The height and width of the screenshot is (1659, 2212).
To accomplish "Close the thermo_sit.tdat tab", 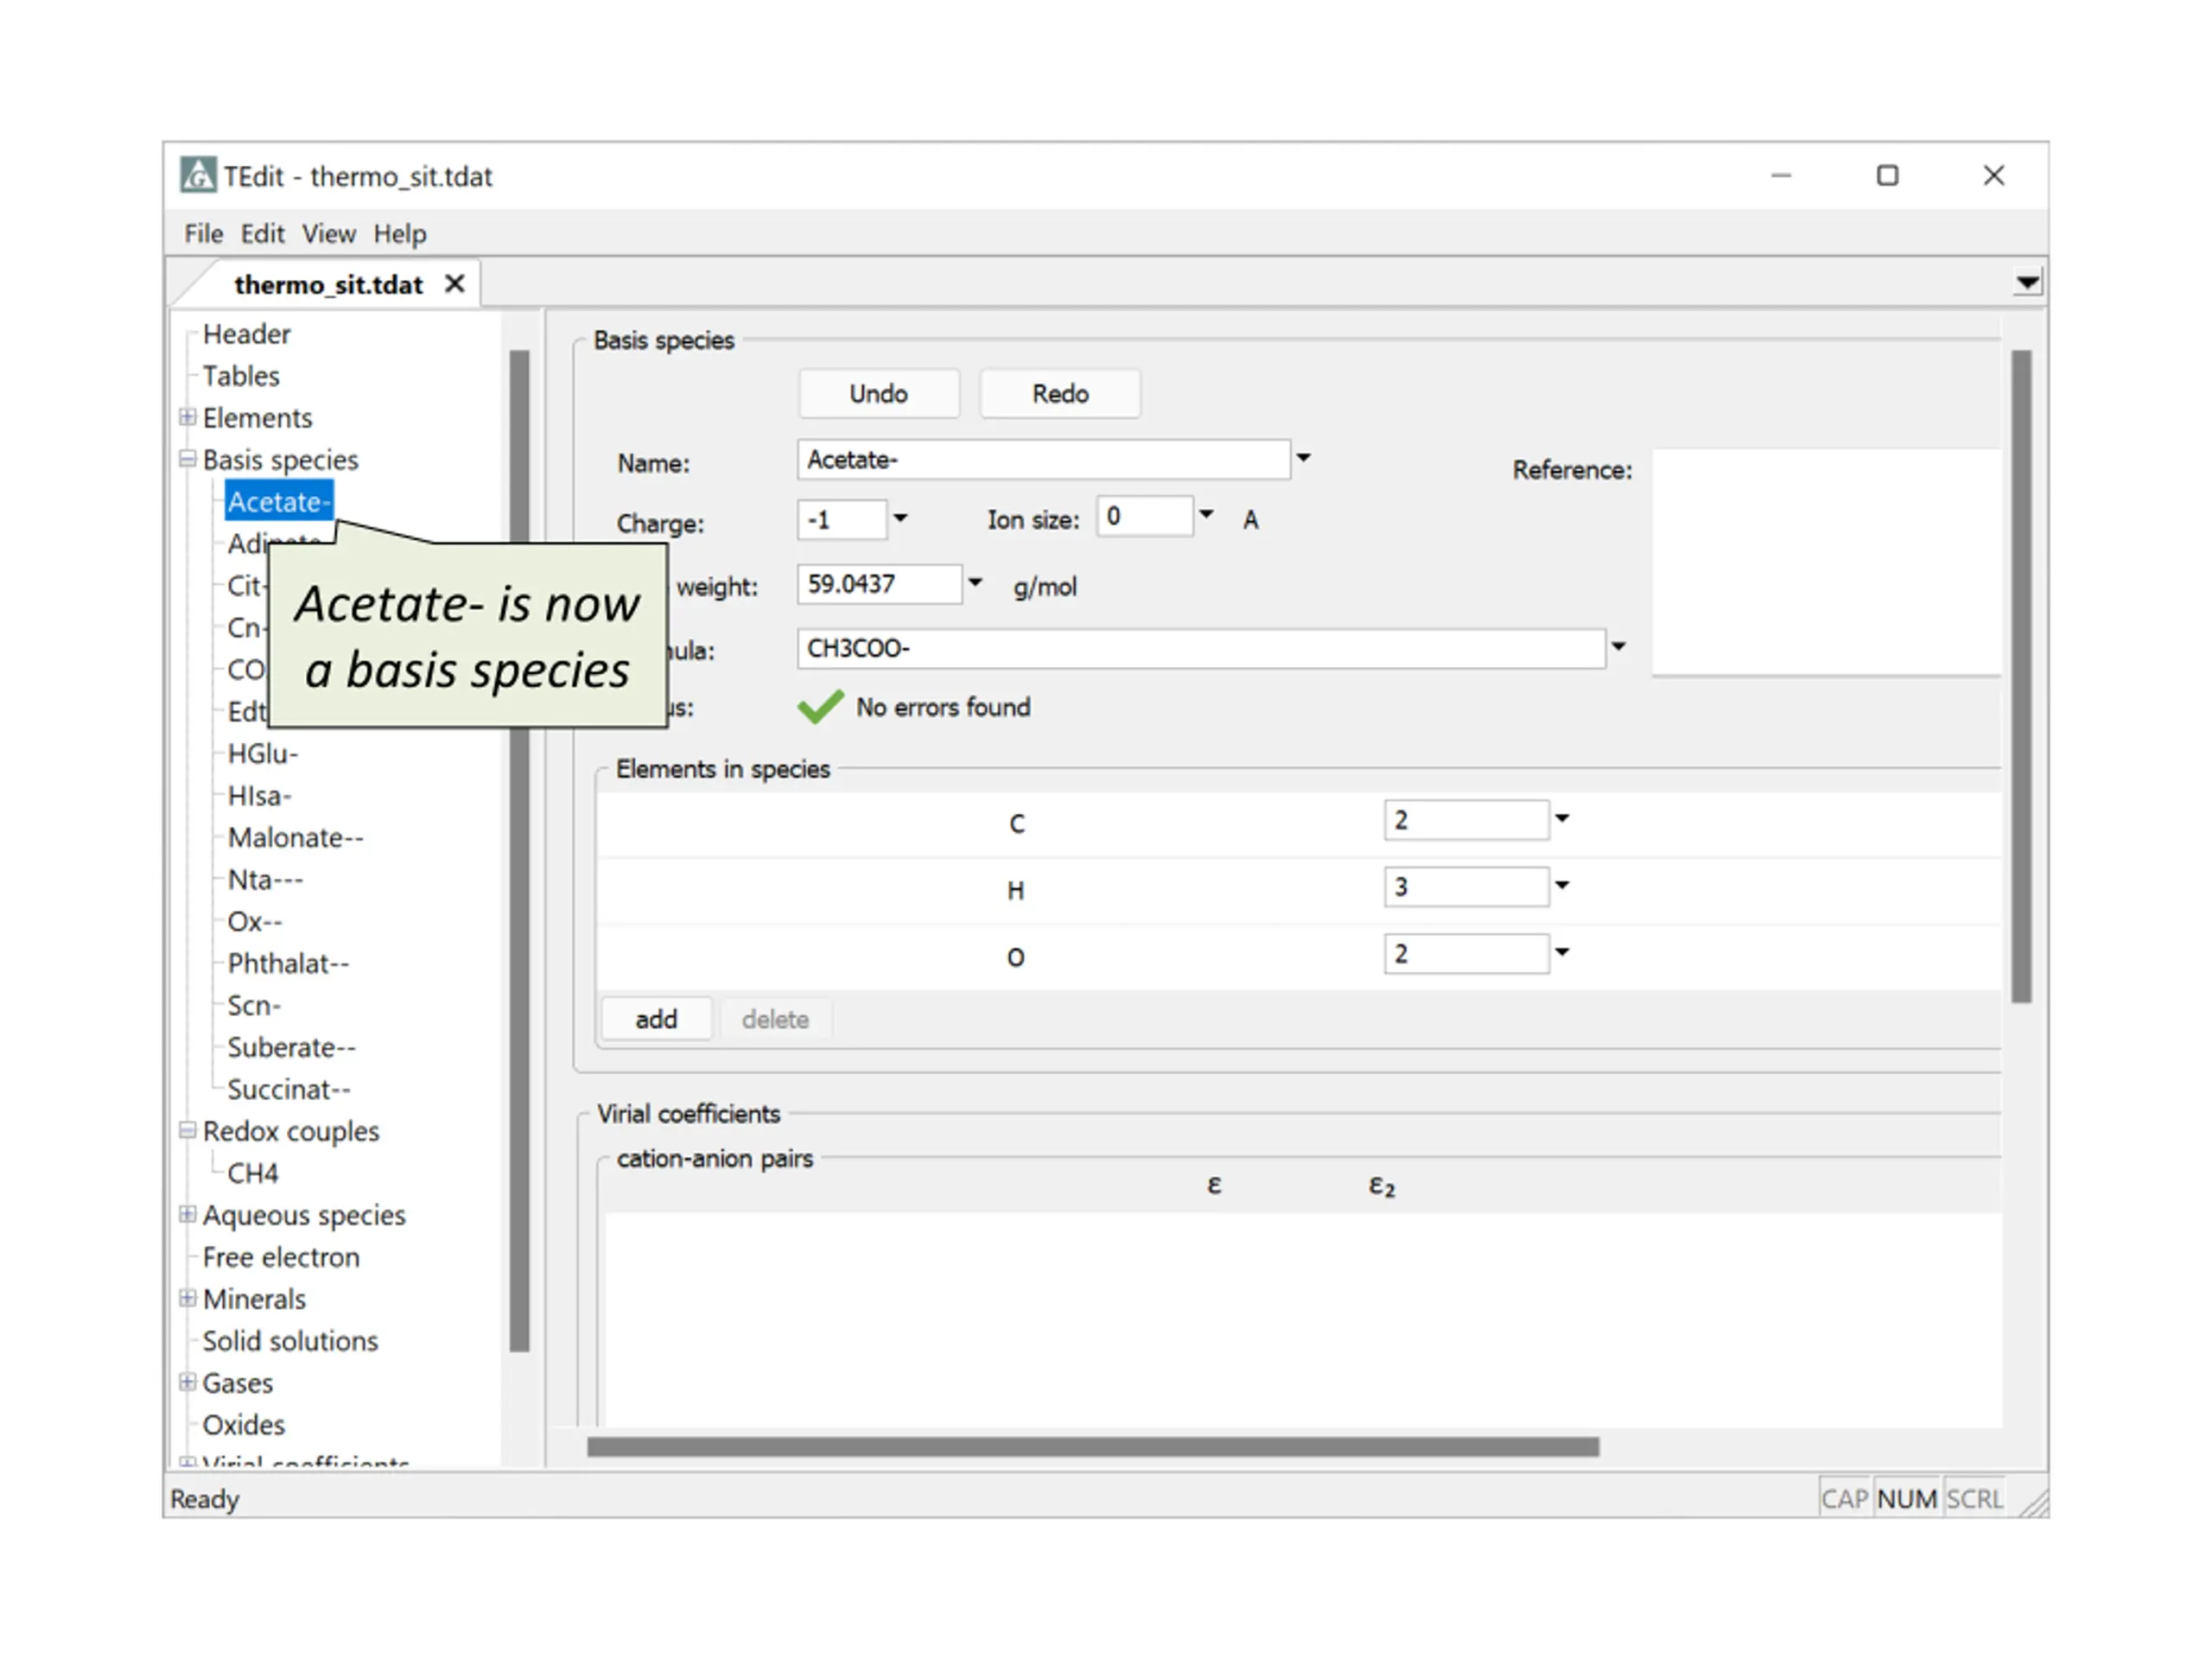I will click(x=455, y=284).
